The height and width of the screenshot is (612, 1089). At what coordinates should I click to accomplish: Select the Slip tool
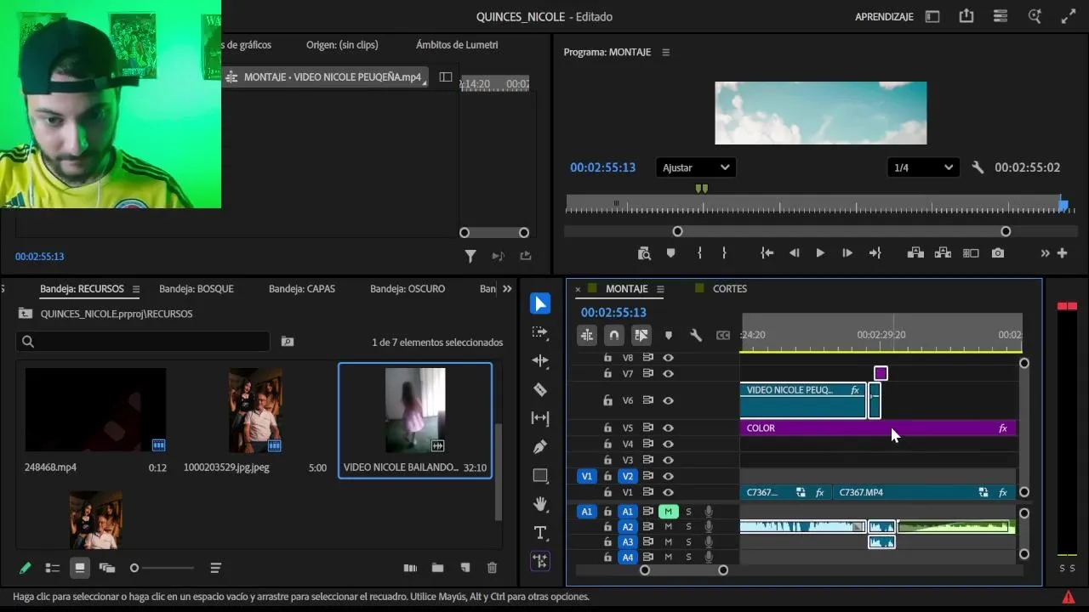click(540, 417)
